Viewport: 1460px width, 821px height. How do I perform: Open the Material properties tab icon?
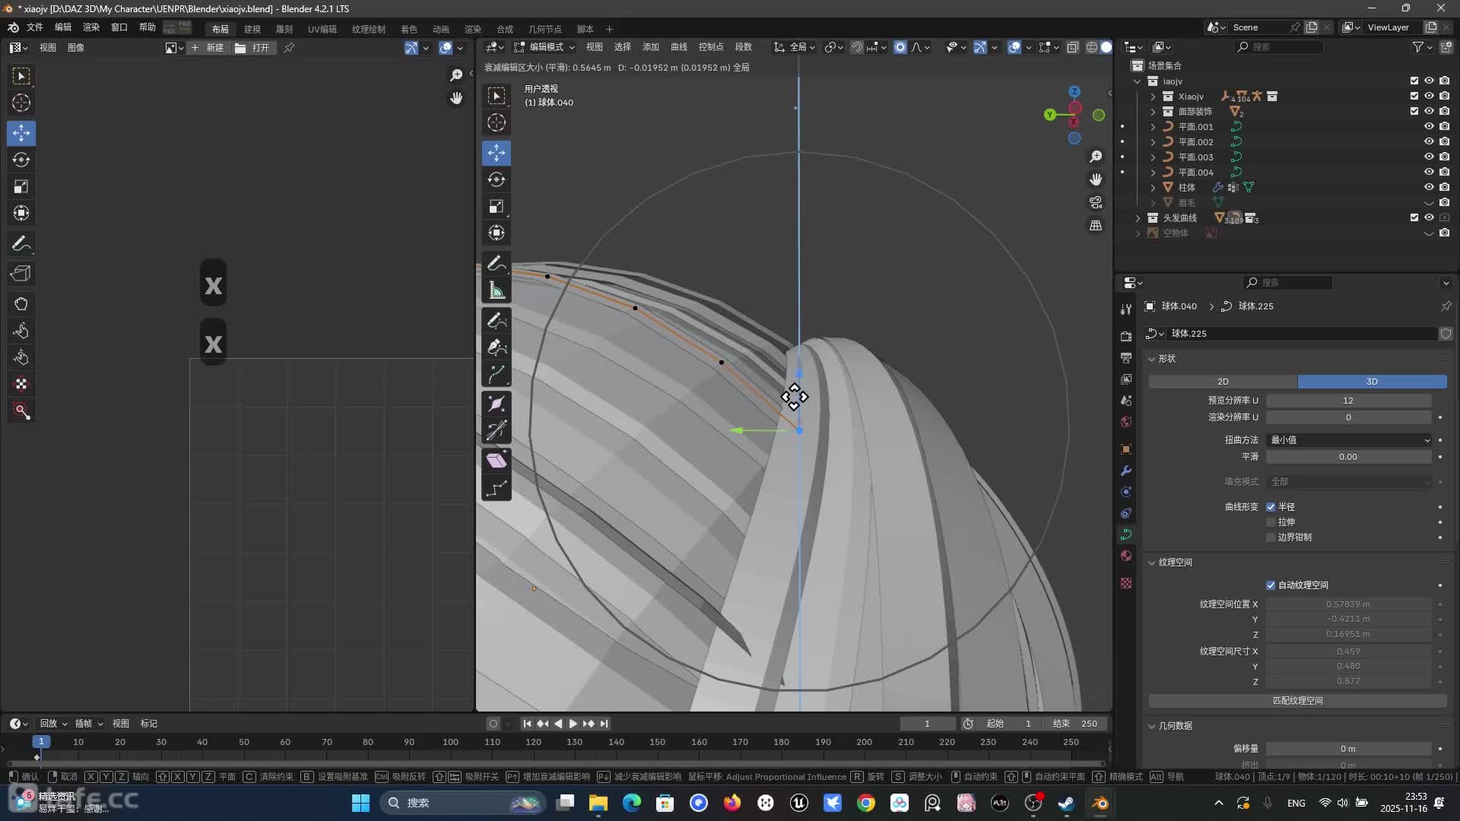(x=1126, y=556)
